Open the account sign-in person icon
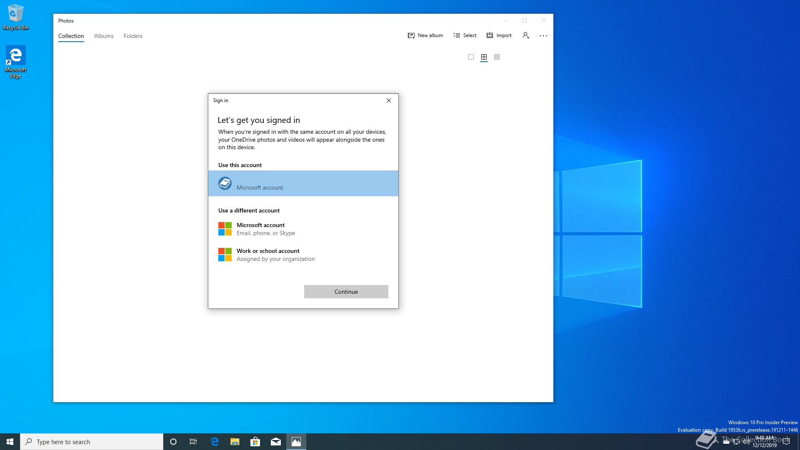Screen dimensions: 800x450 point(526,35)
